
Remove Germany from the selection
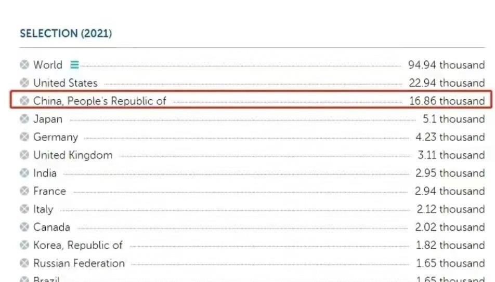pyautogui.click(x=24, y=137)
